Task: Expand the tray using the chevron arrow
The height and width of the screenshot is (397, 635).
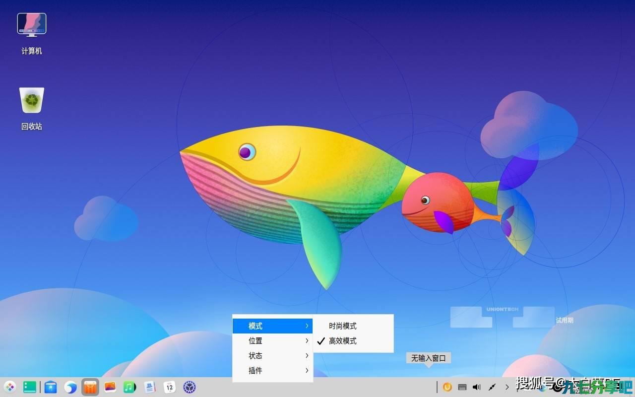Action: click(x=507, y=387)
